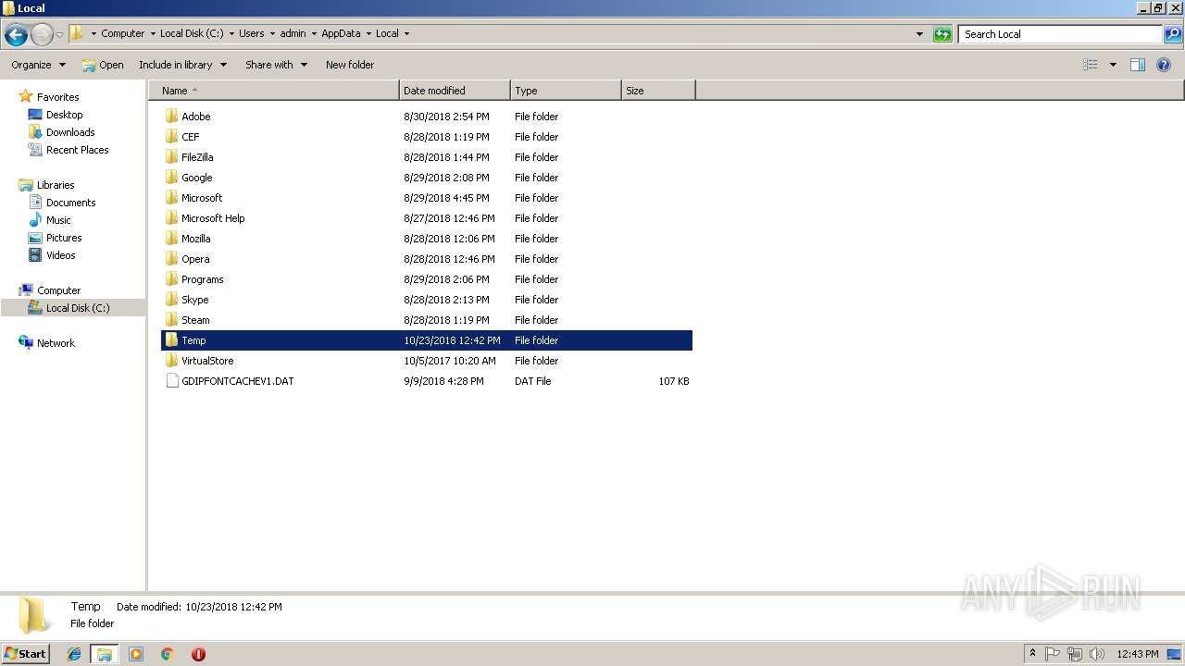This screenshot has height=666, width=1185.
Task: Select the Skype folder icon
Action: (171, 300)
